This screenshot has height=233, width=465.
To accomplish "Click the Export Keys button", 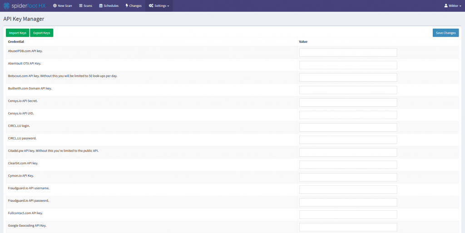I will (41, 33).
